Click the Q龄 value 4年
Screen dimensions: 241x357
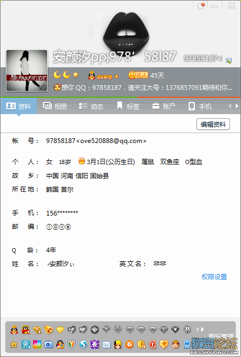click(51, 250)
